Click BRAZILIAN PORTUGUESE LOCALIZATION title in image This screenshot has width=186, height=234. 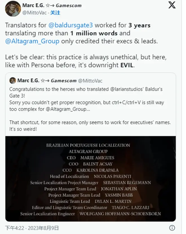[x=88, y=145]
